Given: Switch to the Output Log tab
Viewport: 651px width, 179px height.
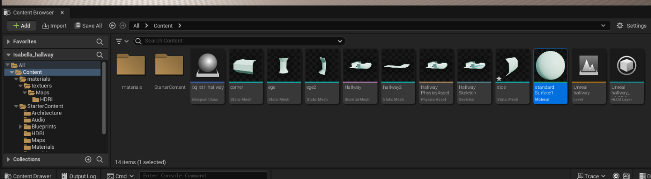Looking at the screenshot, I should coord(79,176).
